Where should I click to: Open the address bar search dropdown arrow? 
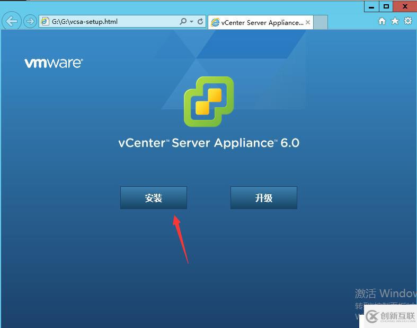click(x=191, y=22)
